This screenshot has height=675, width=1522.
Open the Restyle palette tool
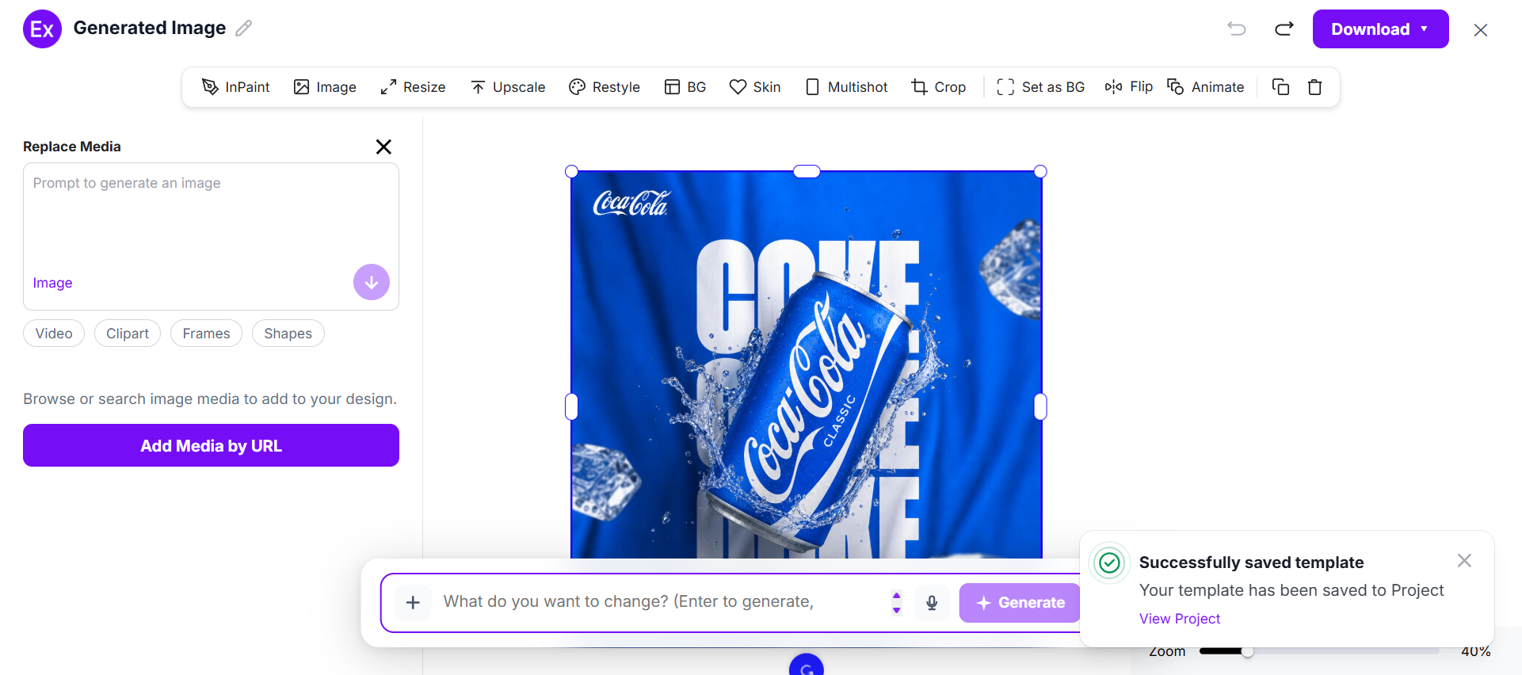pos(605,87)
